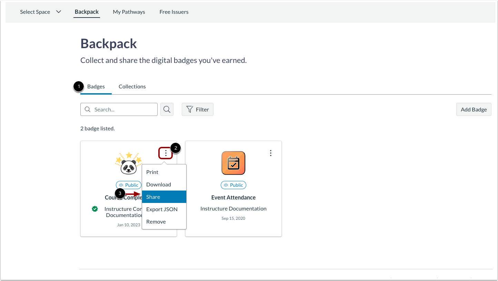Click the panda Course Completion badge image
This screenshot has height=281, width=498.
click(129, 163)
